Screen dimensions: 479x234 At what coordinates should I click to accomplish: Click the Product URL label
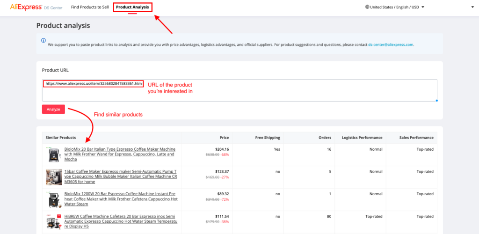55,70
